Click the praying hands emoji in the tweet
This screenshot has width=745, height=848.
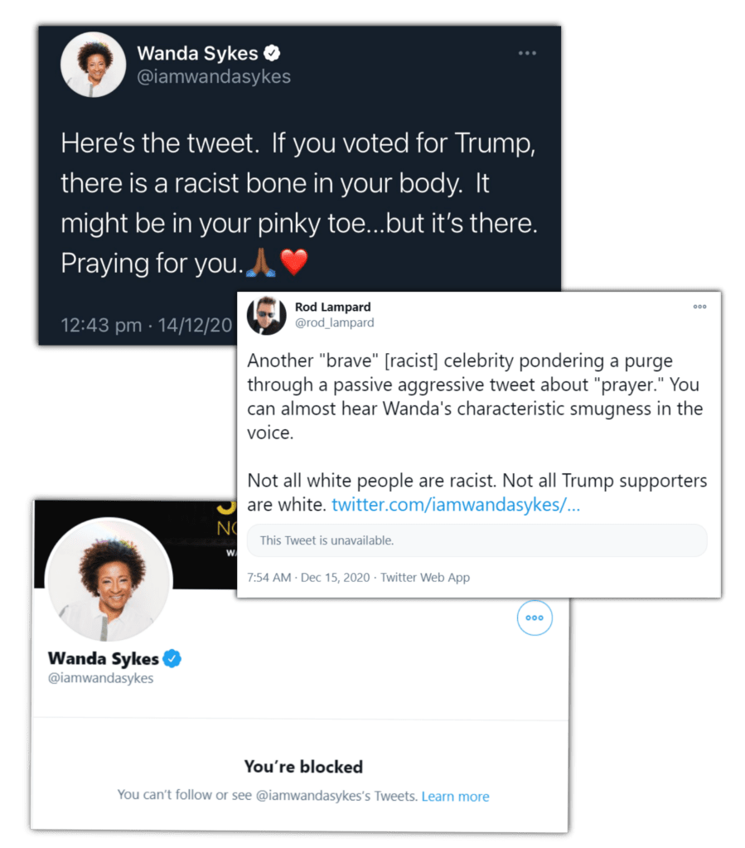point(262,263)
